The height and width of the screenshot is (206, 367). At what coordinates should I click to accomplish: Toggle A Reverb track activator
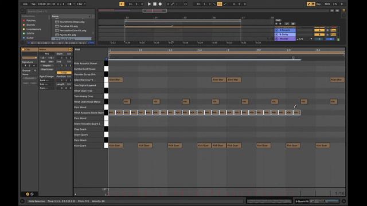(x=319, y=30)
